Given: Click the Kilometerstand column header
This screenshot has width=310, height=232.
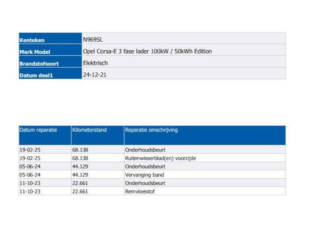Looking at the screenshot, I should coord(89,130).
